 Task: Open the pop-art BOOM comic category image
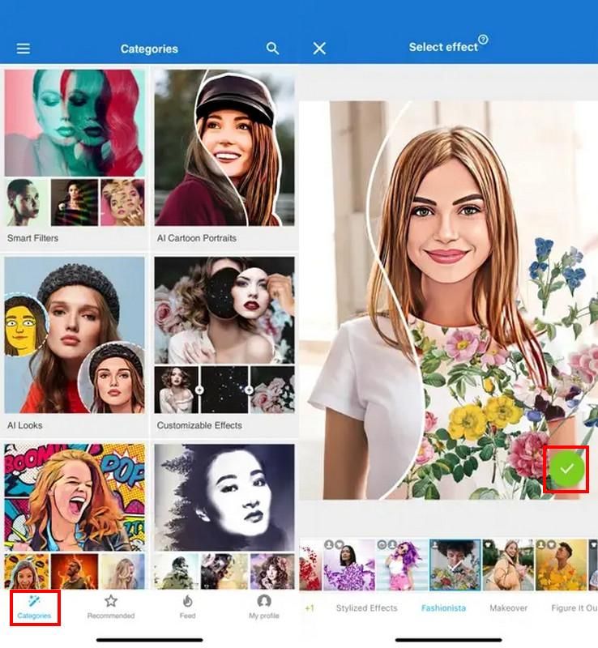[x=75, y=497]
